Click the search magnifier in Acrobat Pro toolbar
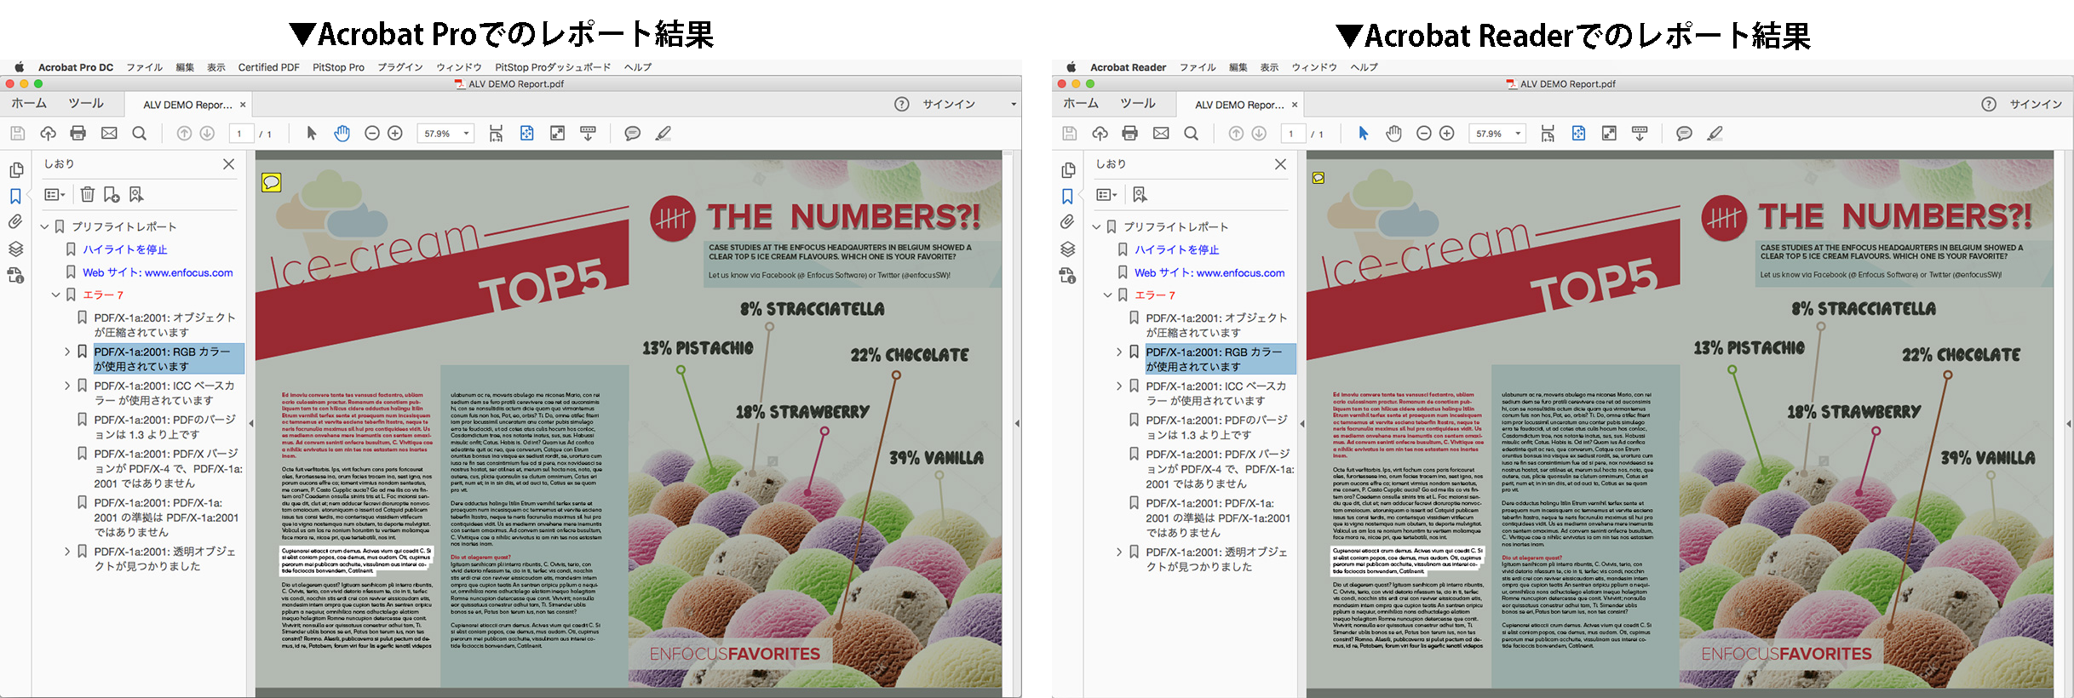2074x698 pixels. [x=140, y=133]
